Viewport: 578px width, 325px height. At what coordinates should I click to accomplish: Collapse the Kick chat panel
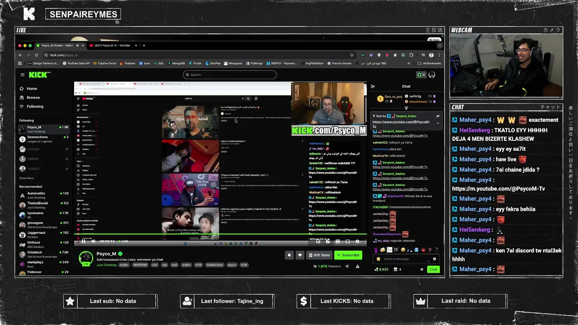coord(373,86)
